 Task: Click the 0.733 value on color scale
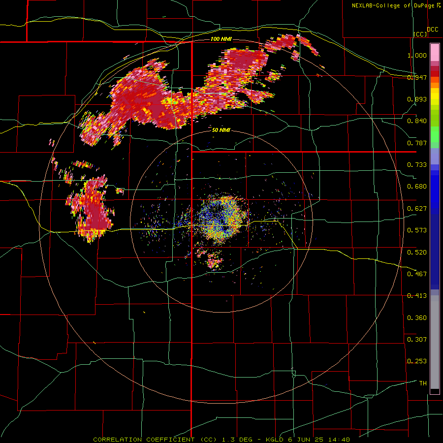click(417, 165)
